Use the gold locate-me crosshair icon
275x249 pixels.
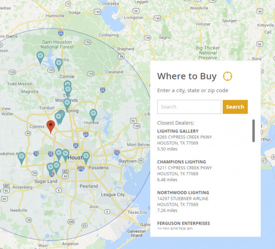coord(227,76)
